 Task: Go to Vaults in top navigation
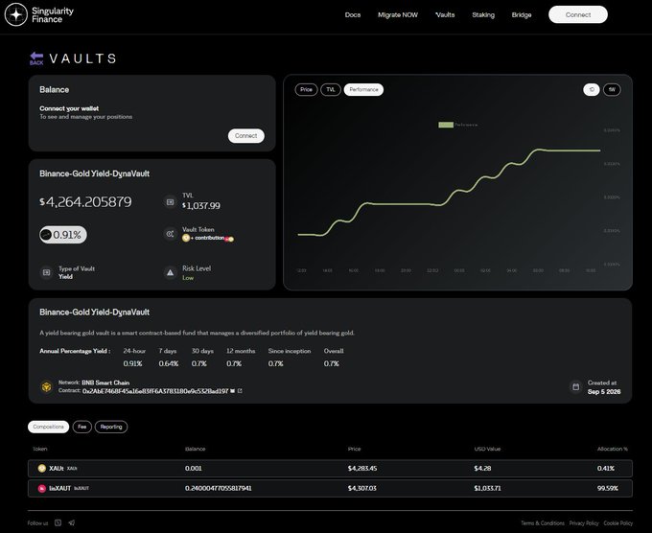(445, 15)
